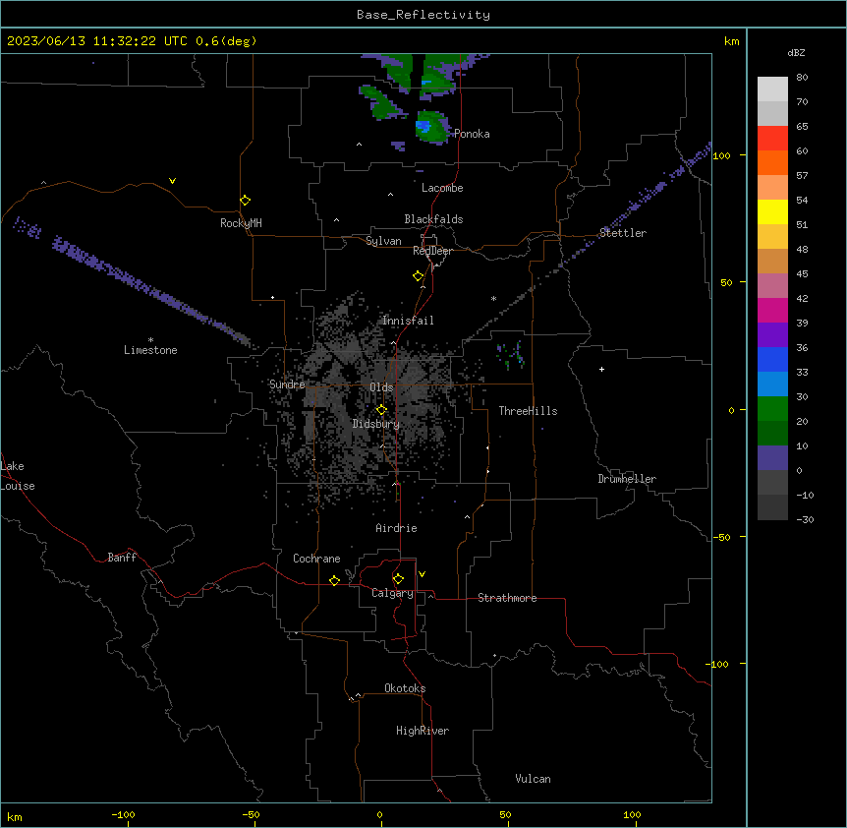Click the 80 value on the dBZ scale

[802, 78]
